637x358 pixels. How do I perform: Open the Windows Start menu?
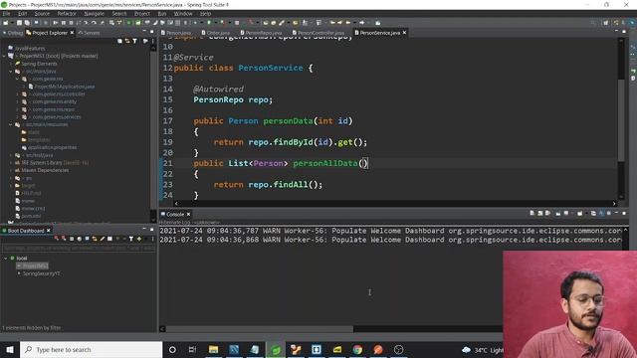click(10, 349)
